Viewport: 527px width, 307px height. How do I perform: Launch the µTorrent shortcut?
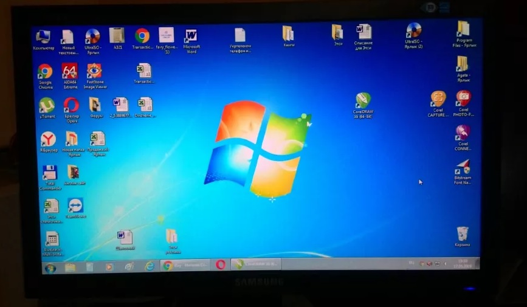tap(47, 108)
